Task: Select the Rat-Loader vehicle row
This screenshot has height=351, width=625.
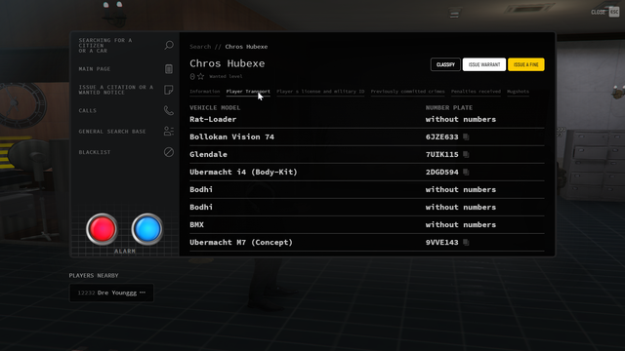Action: tap(367, 119)
